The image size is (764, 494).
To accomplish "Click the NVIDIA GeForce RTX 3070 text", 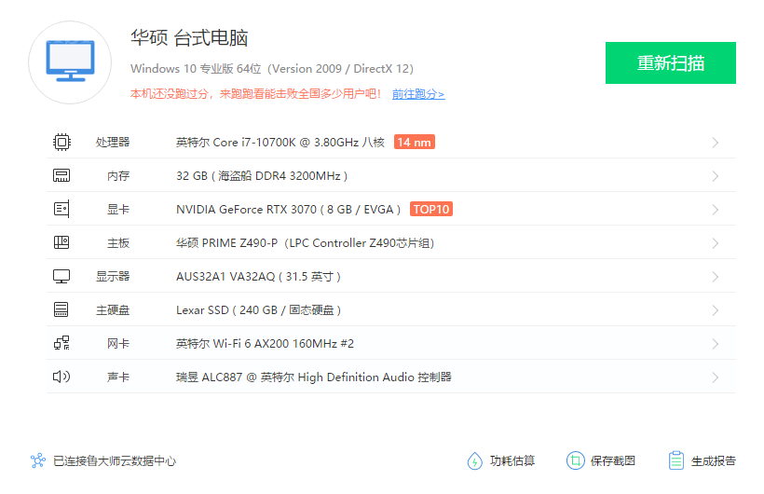I will pos(289,209).
